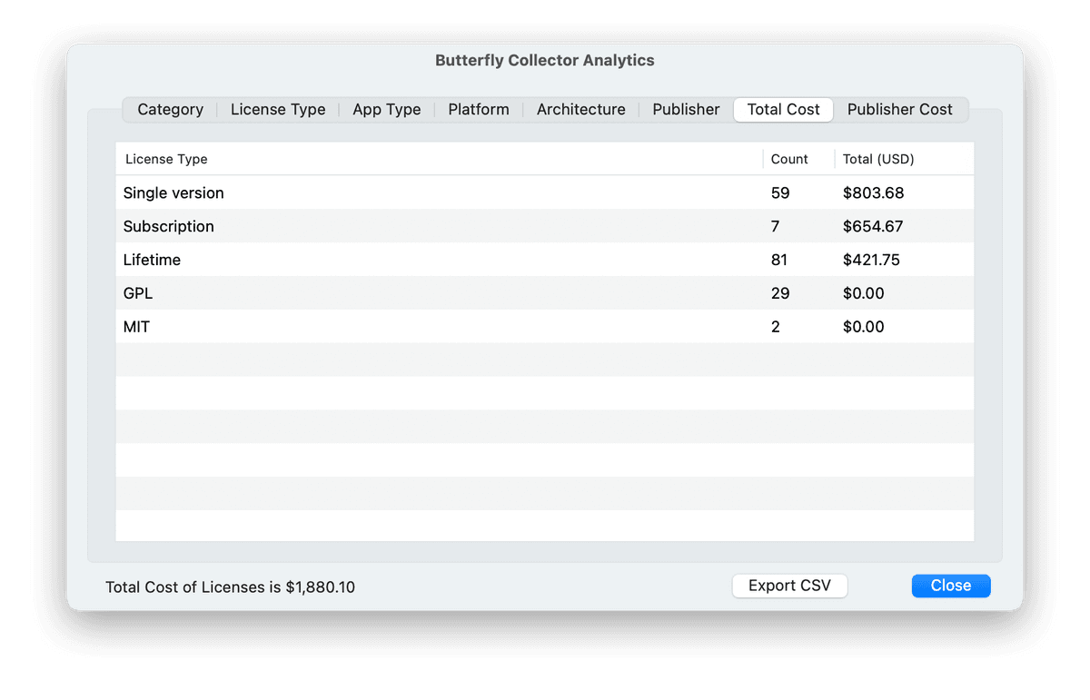Open the License Type tab
The height and width of the screenshot is (700, 1090).
tap(278, 110)
